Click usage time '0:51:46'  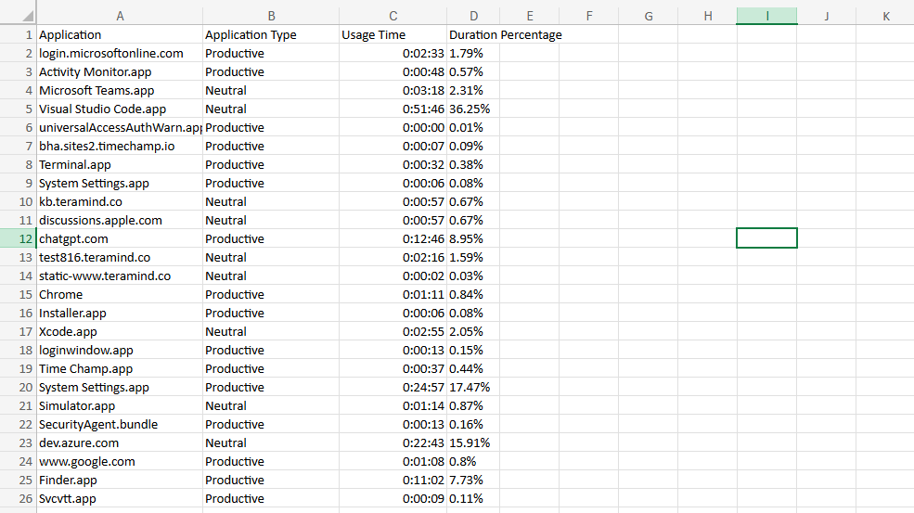click(393, 109)
